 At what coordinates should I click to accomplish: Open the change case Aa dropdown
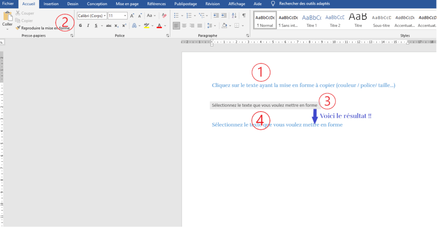click(151, 16)
